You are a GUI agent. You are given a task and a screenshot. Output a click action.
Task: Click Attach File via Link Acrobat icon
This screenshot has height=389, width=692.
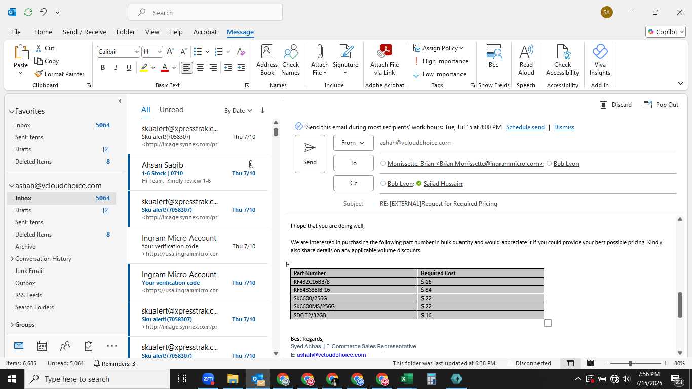pos(385,60)
